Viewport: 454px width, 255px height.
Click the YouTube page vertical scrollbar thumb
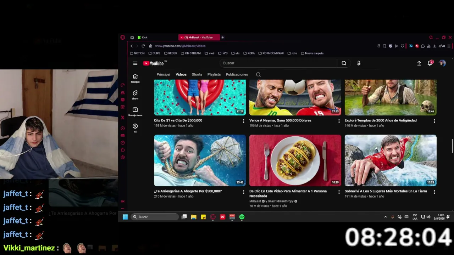[x=452, y=146]
